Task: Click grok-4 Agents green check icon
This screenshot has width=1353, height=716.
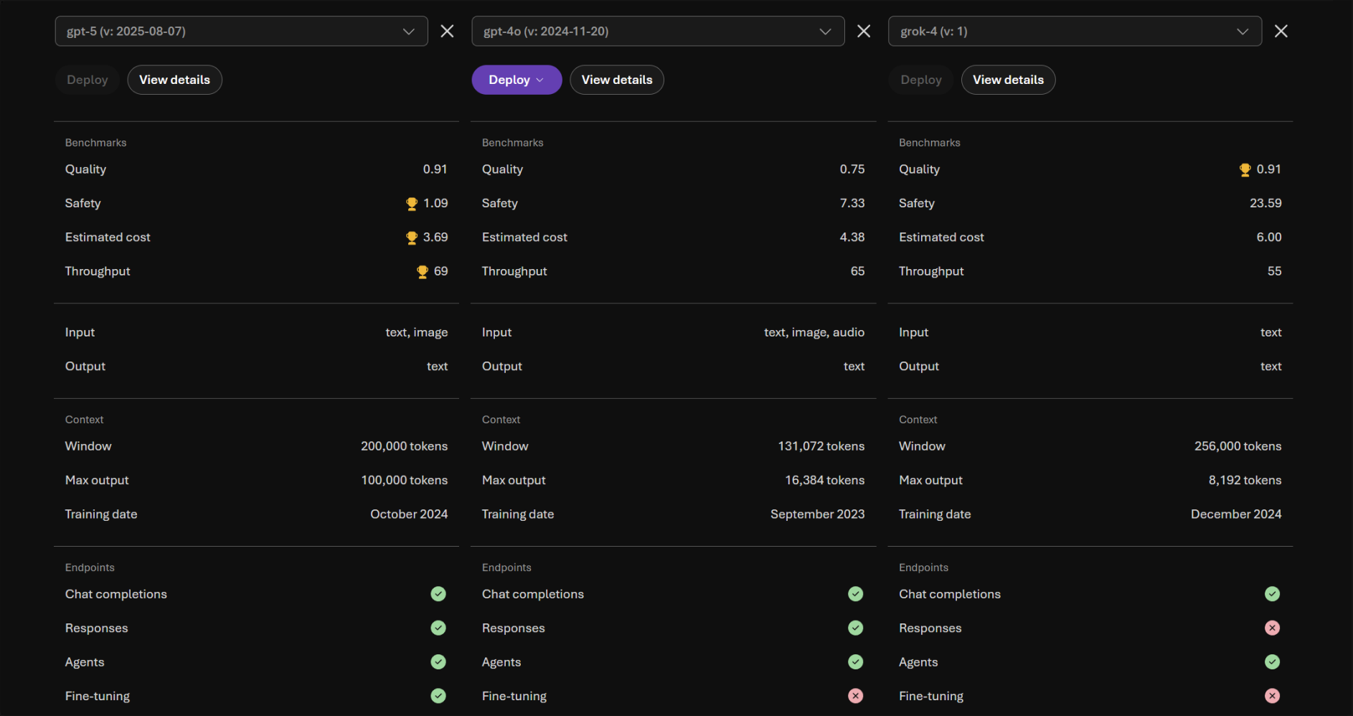Action: [1273, 661]
